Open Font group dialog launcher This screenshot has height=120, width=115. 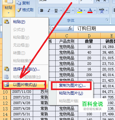[x=107, y=20]
